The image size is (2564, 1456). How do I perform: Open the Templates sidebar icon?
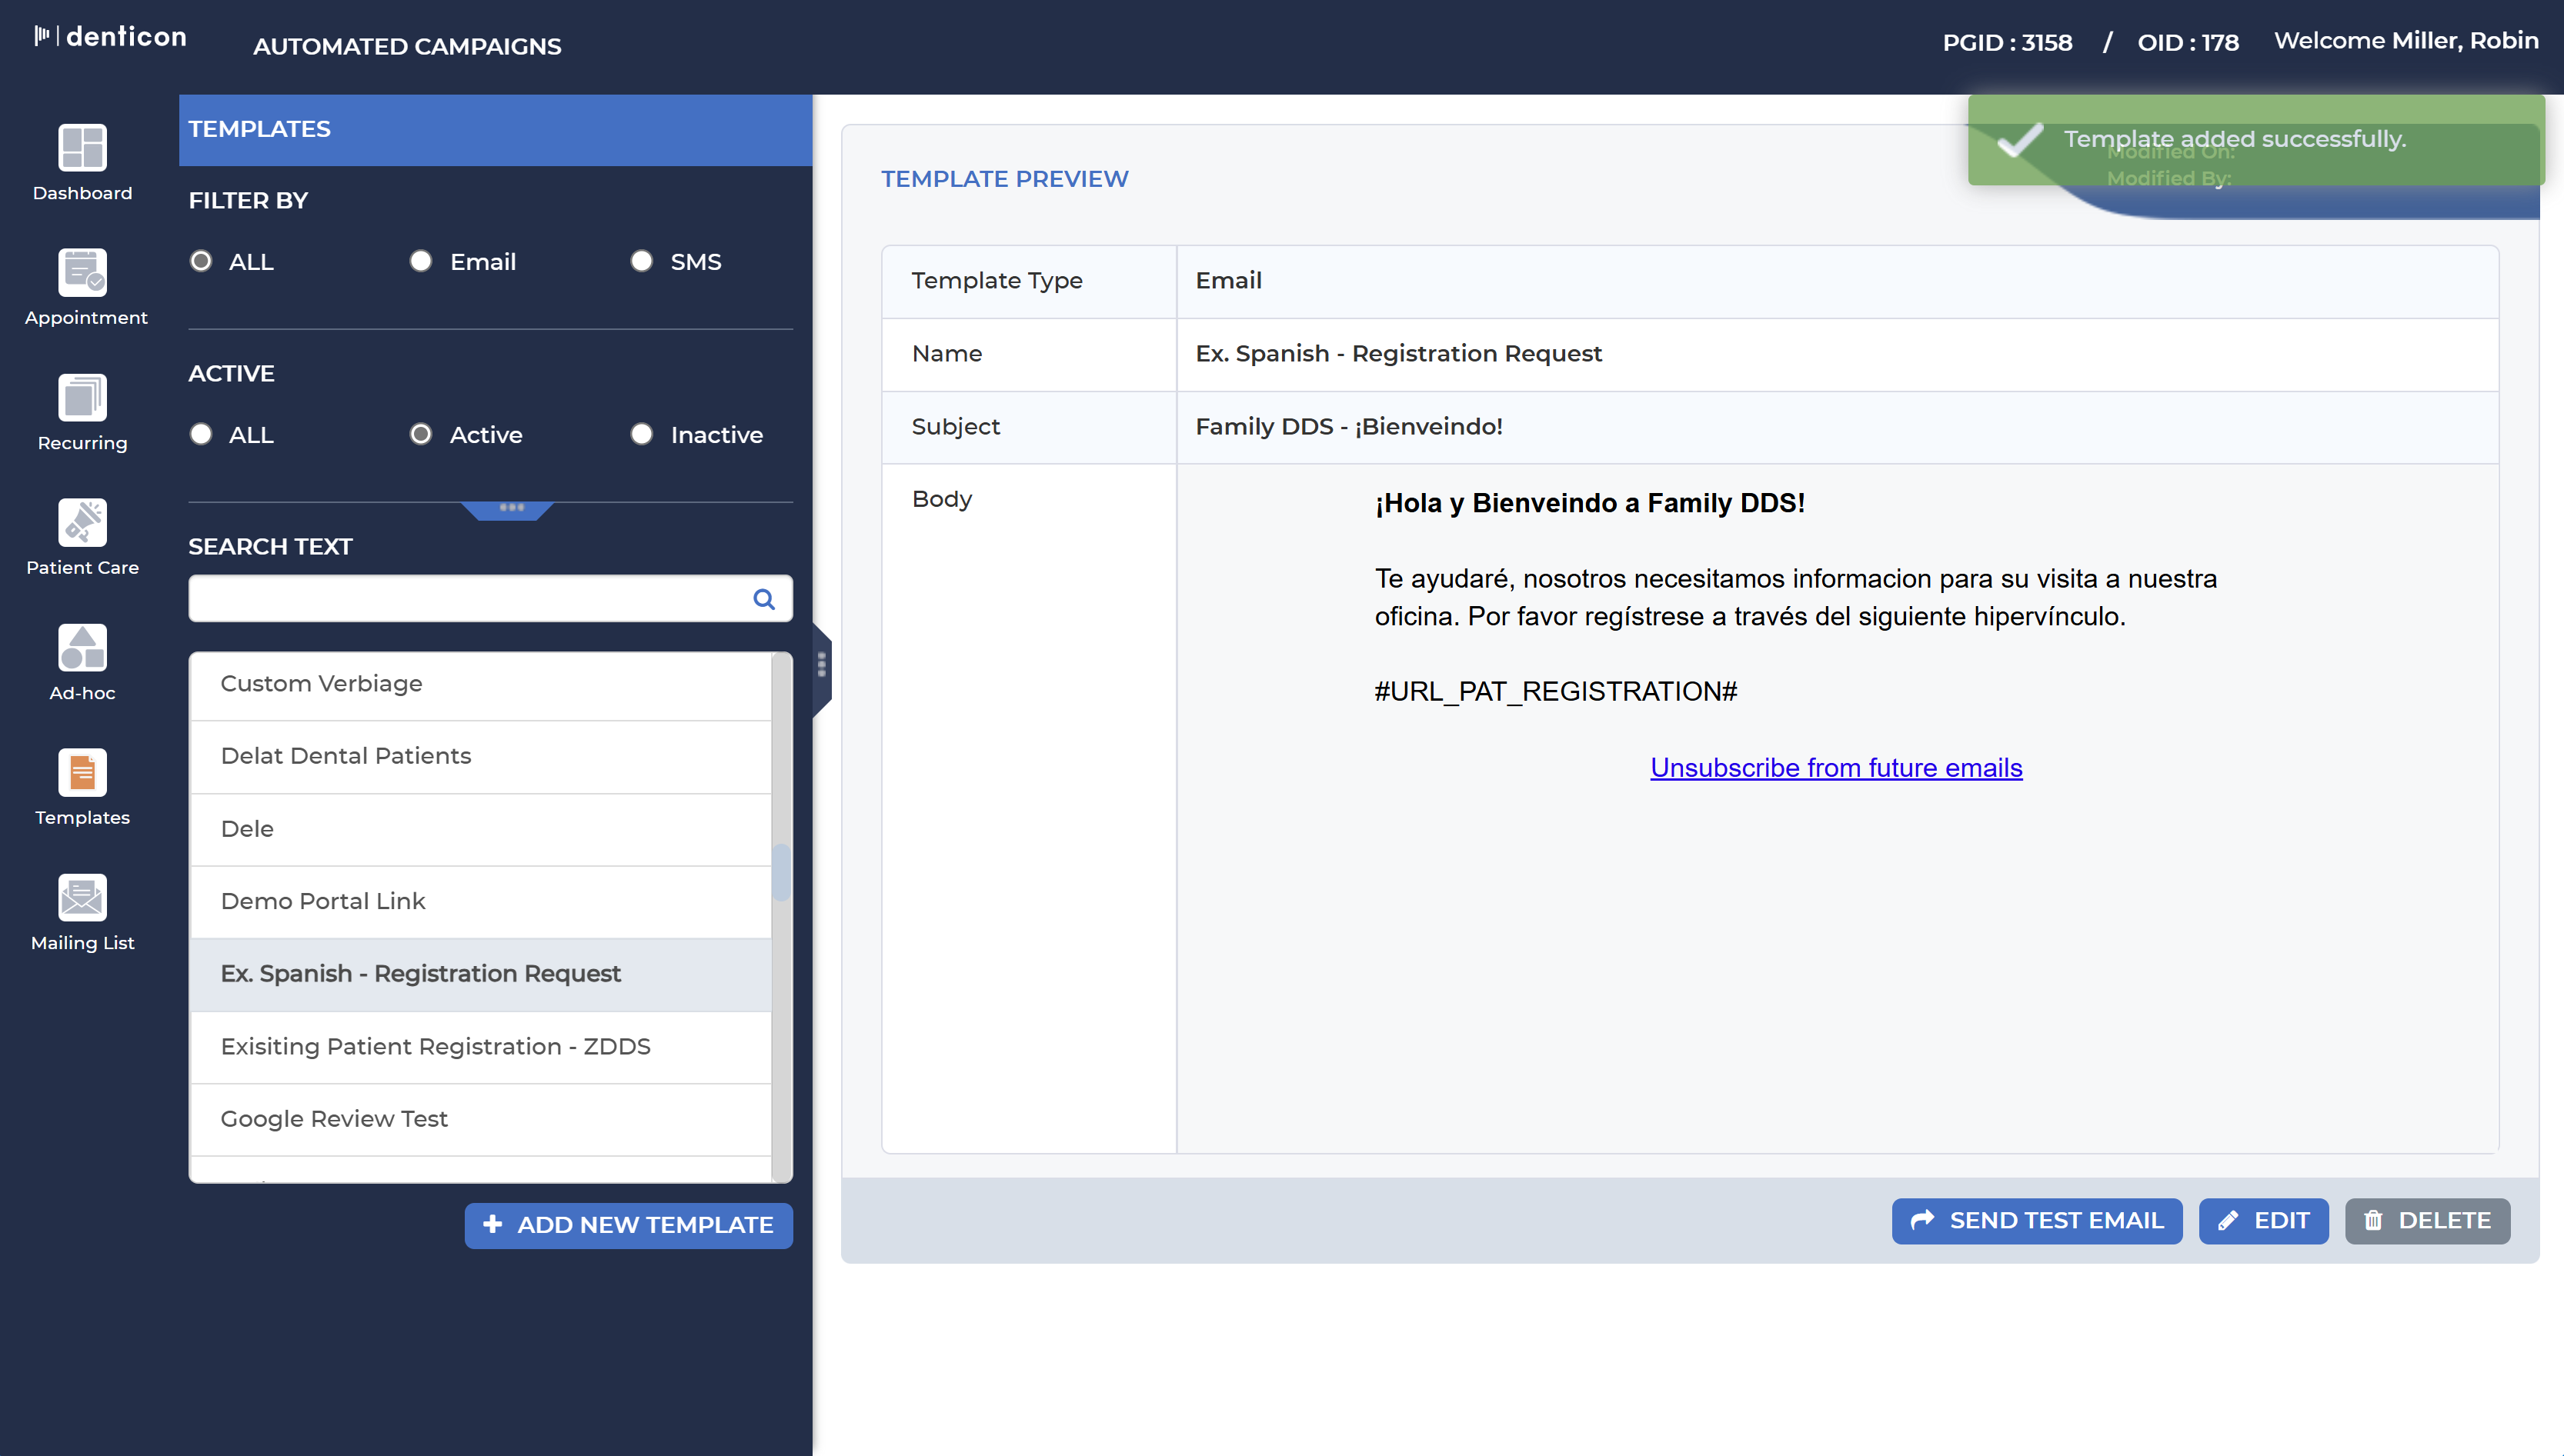[x=82, y=772]
